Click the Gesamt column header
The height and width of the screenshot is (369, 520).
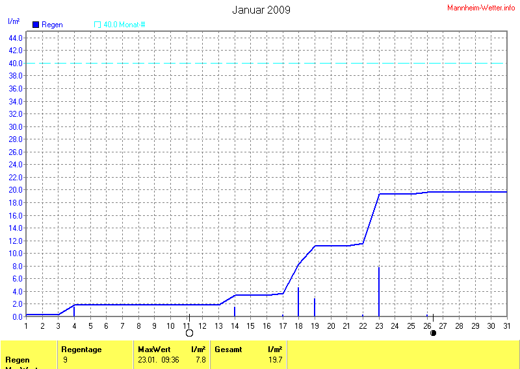pos(228,350)
